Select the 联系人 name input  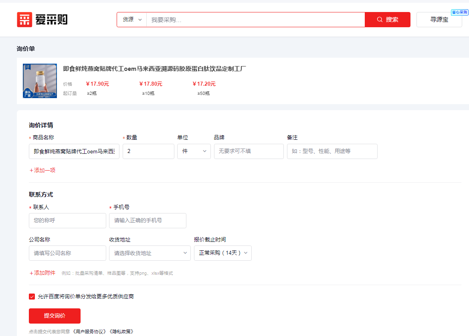[x=67, y=221]
